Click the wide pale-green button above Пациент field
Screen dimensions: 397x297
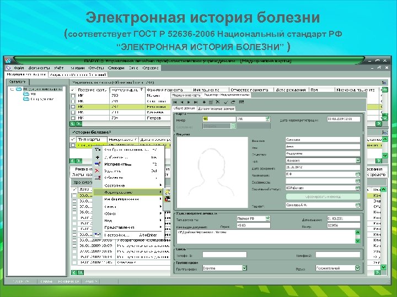click(323, 196)
